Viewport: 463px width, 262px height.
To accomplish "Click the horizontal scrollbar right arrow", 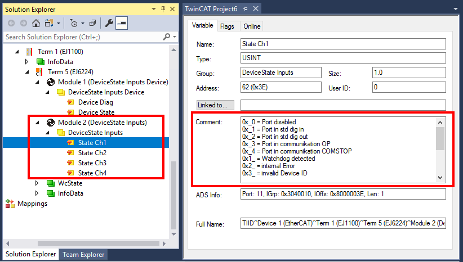I will pyautogui.click(x=164, y=244).
